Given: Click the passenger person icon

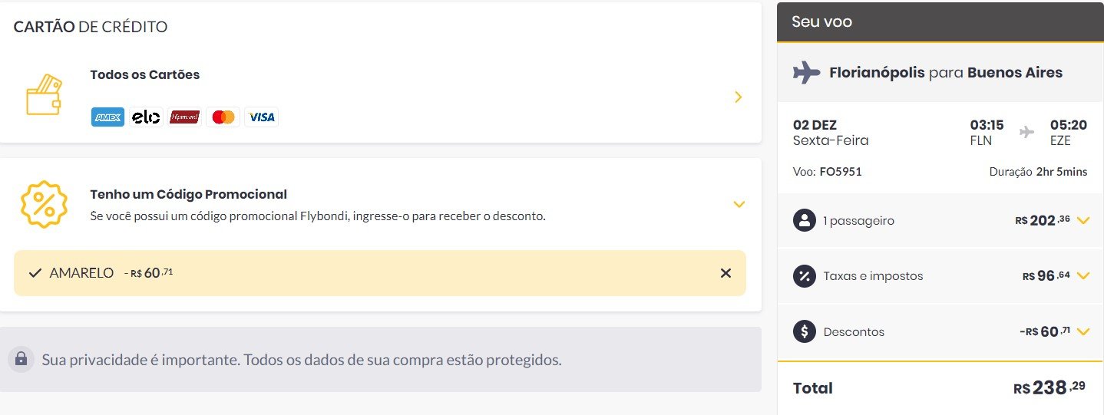Looking at the screenshot, I should [x=804, y=220].
